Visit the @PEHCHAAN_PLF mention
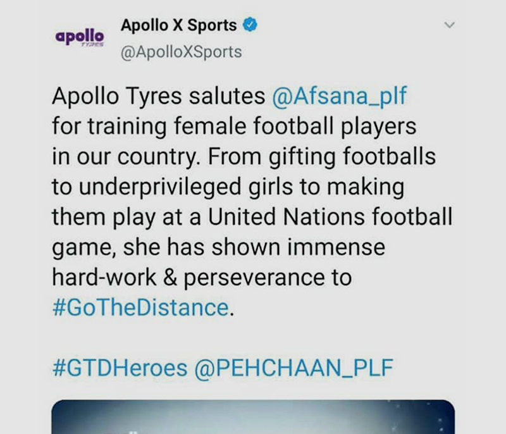Image resolution: width=506 pixels, height=434 pixels. pos(293,368)
